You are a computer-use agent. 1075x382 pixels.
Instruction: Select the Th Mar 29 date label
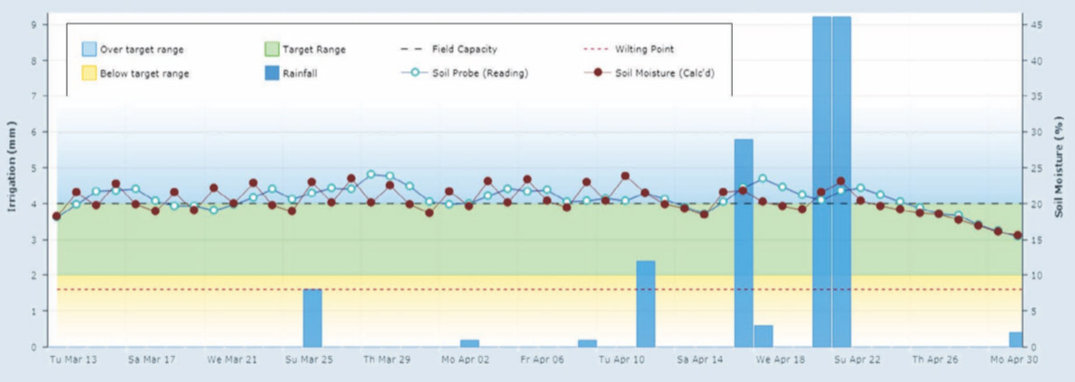pyautogui.click(x=387, y=359)
